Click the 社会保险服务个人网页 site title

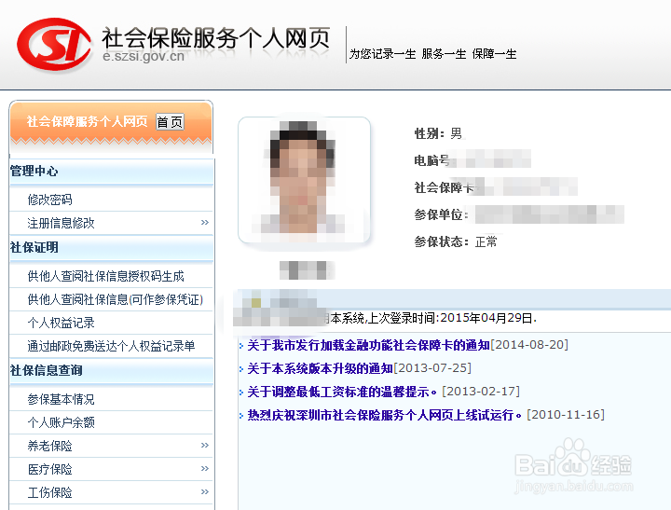tap(215, 38)
